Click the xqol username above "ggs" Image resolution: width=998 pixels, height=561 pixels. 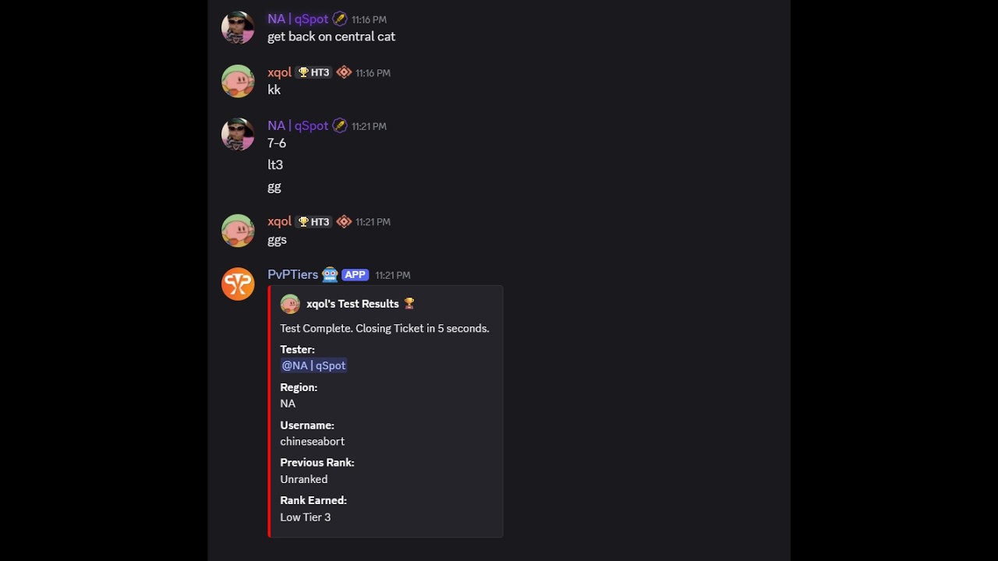point(279,221)
